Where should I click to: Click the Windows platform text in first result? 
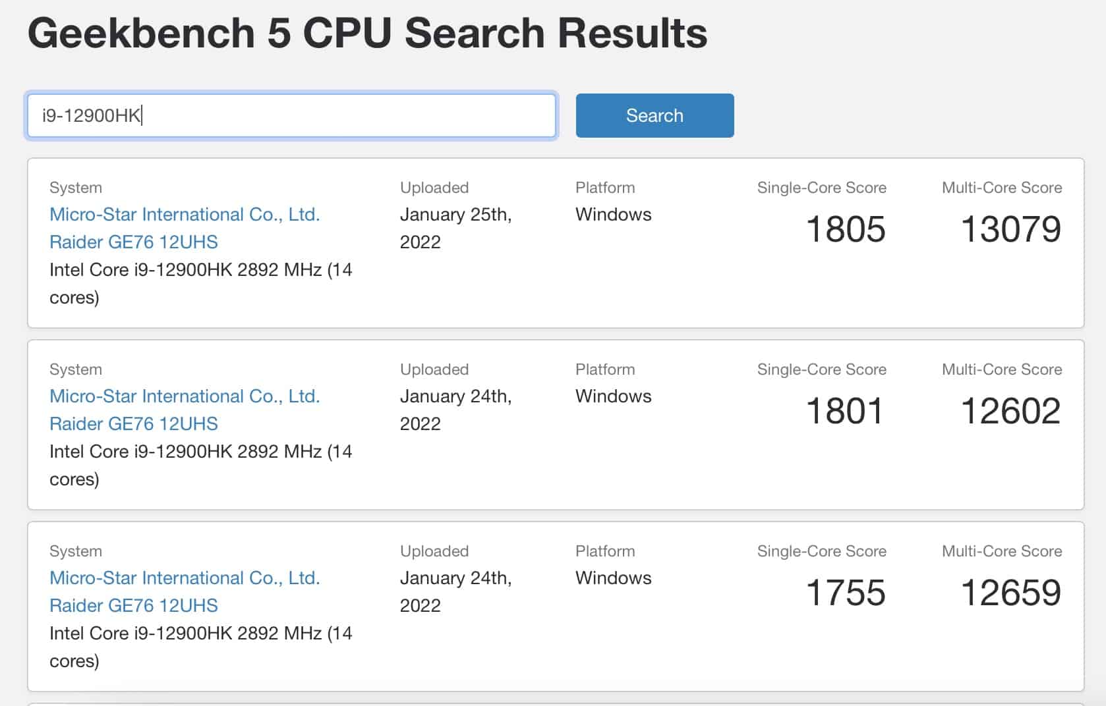pyautogui.click(x=613, y=215)
